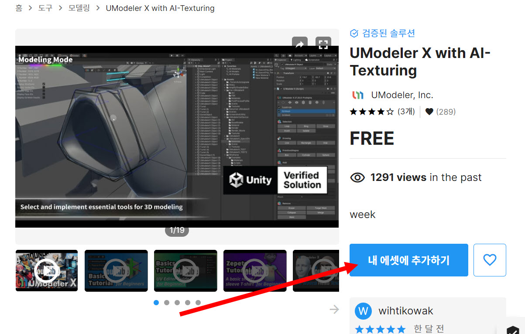Image resolution: width=525 pixels, height=334 pixels.
Task: Play the Head modeling video thumbnail
Action: coord(316,270)
